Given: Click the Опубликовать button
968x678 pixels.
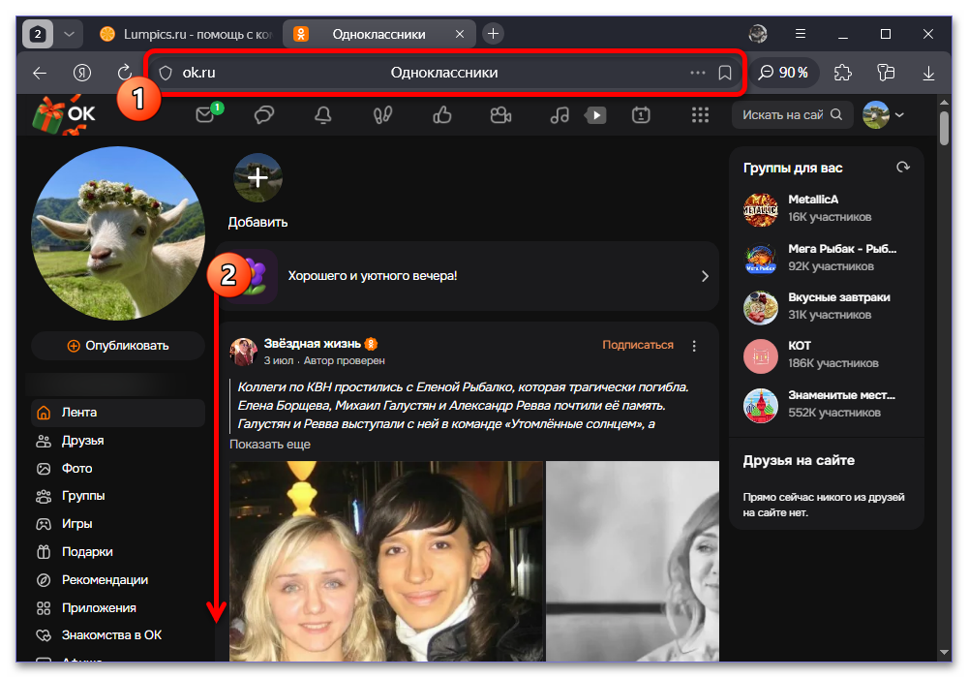Looking at the screenshot, I should tap(118, 346).
